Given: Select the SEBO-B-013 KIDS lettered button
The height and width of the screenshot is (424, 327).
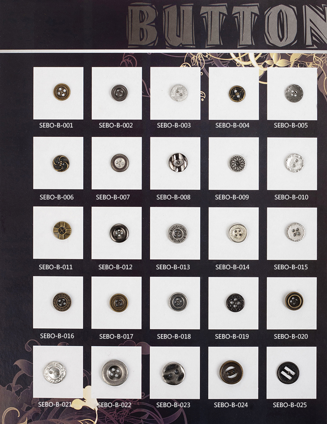Looking at the screenshot, I should [178, 233].
